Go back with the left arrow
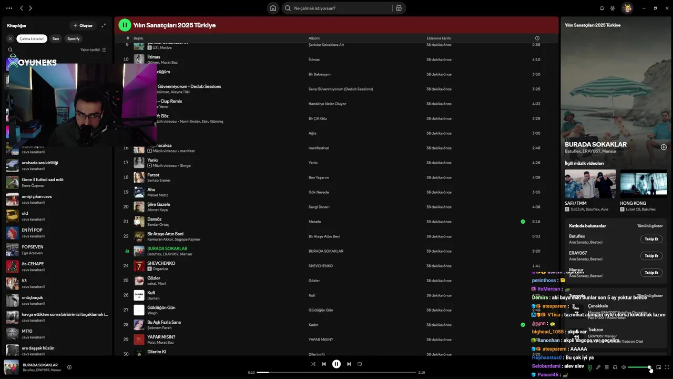 pos(22,8)
